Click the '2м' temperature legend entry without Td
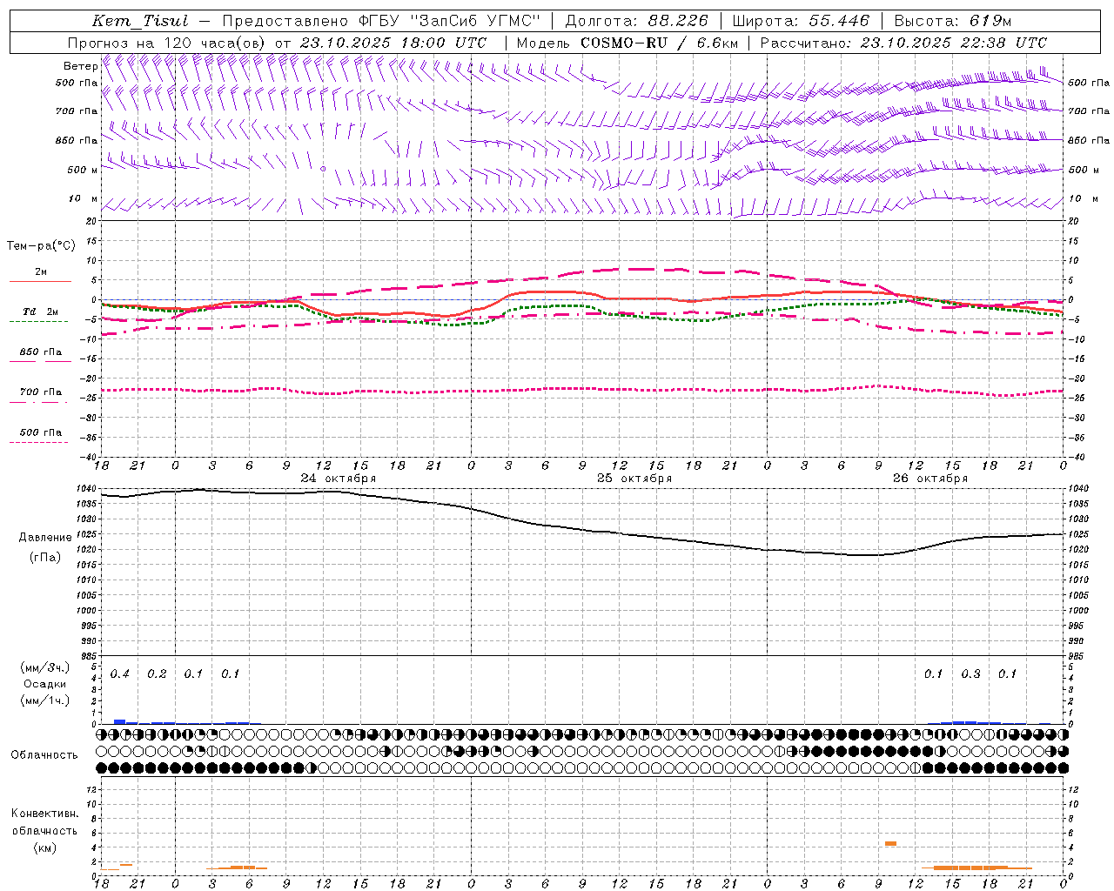Image resolution: width=1114 pixels, height=891 pixels. (40, 272)
